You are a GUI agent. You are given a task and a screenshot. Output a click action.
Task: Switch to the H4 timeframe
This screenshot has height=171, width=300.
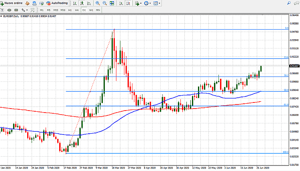[77, 9]
